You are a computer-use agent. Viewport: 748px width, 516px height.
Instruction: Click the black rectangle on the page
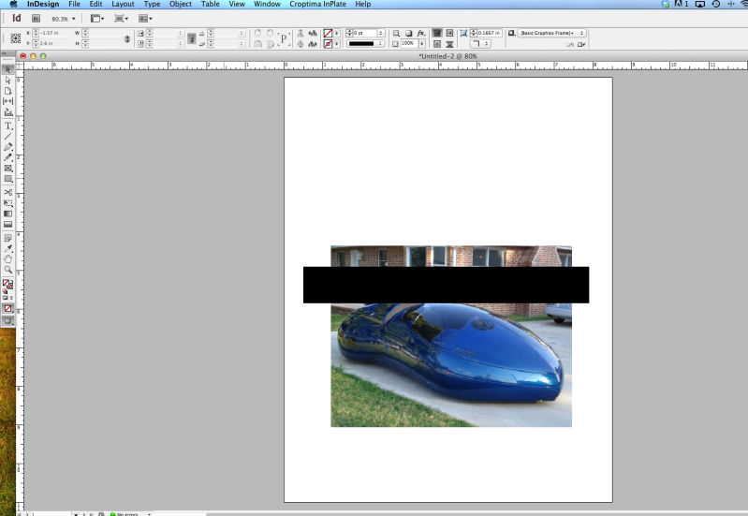(x=446, y=285)
